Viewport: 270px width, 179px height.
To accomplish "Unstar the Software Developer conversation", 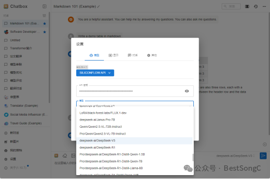I will click(x=44, y=32).
